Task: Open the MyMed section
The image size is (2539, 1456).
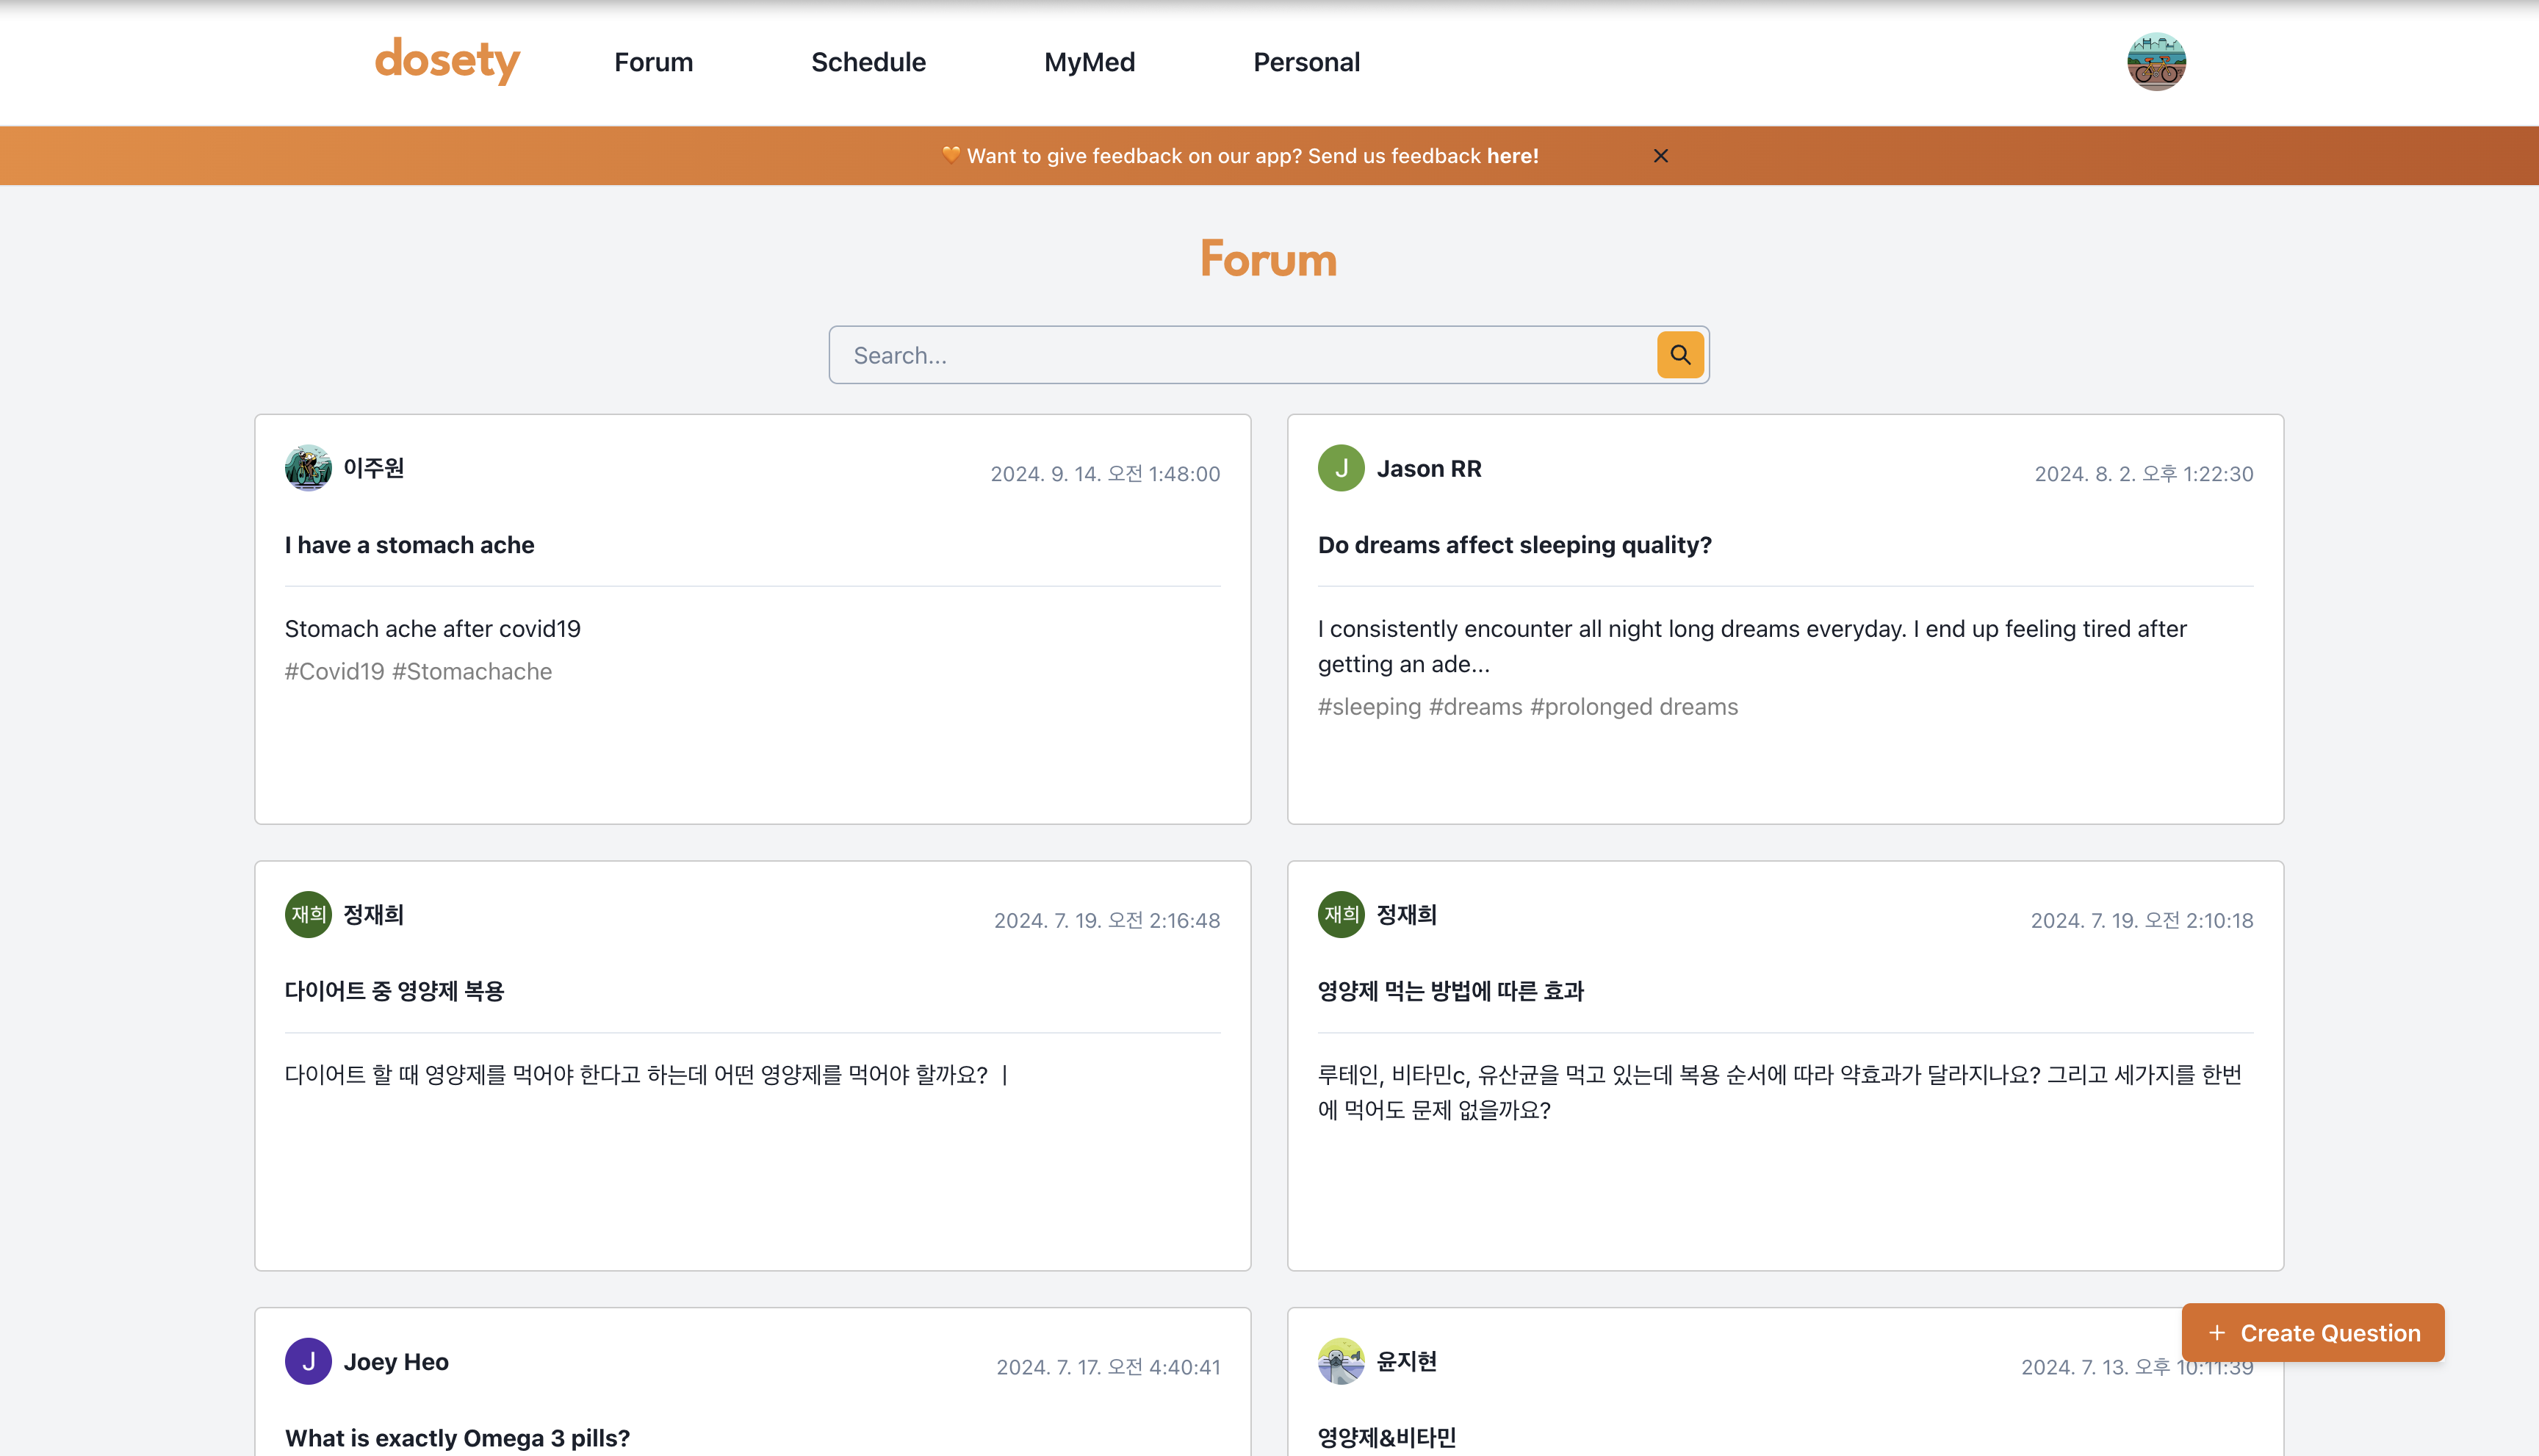Action: pos(1089,62)
